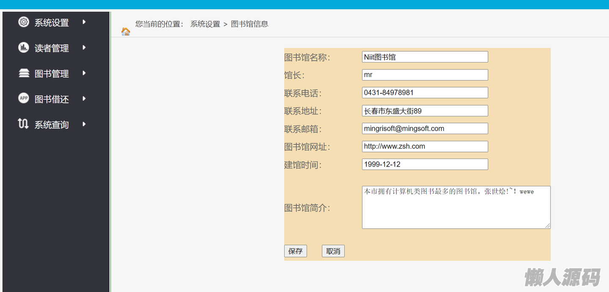Open the 读者管理 menu item
This screenshot has width=609, height=292.
(x=52, y=48)
